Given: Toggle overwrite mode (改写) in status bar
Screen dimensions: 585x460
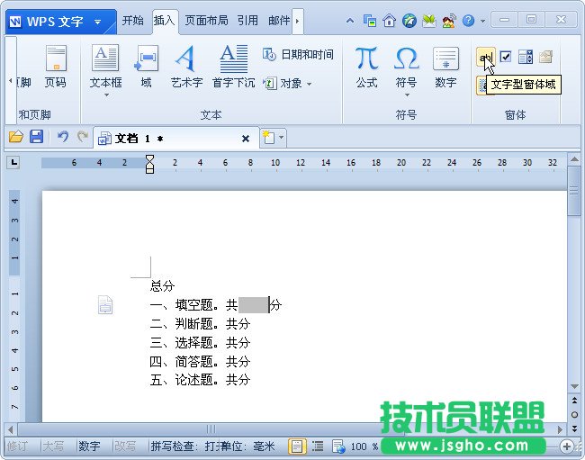Looking at the screenshot, I should pyautogui.click(x=124, y=446).
